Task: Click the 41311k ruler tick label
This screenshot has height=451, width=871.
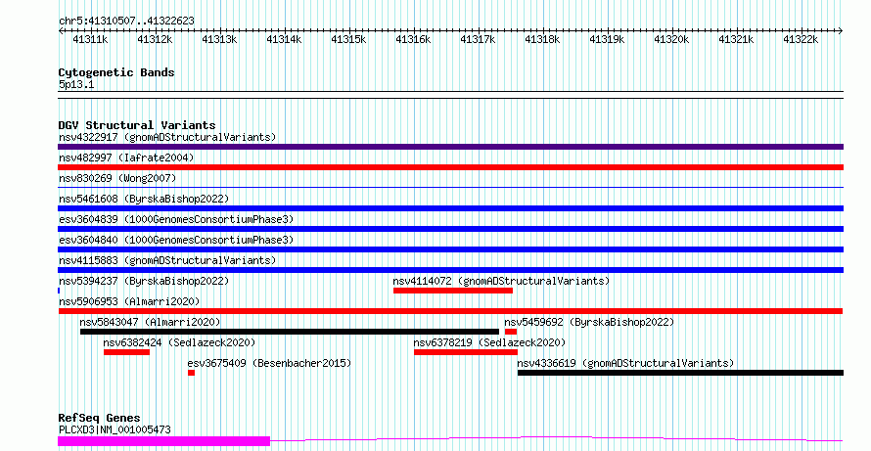Action: point(91,40)
